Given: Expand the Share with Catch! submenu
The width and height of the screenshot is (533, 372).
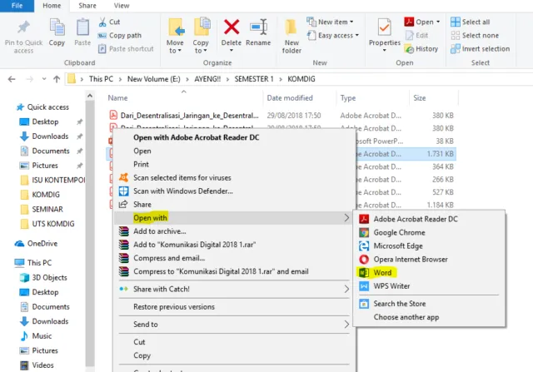Looking at the screenshot, I should pyautogui.click(x=233, y=289).
